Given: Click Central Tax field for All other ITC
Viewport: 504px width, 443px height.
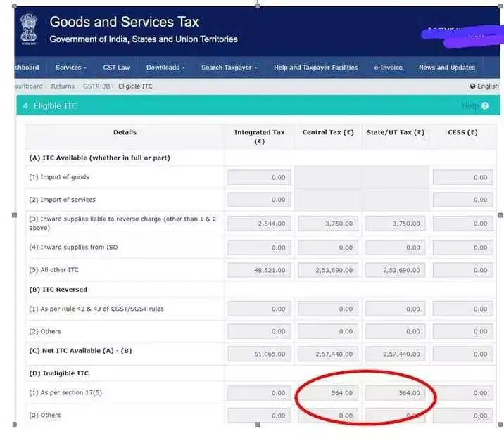Looking at the screenshot, I should (x=327, y=270).
